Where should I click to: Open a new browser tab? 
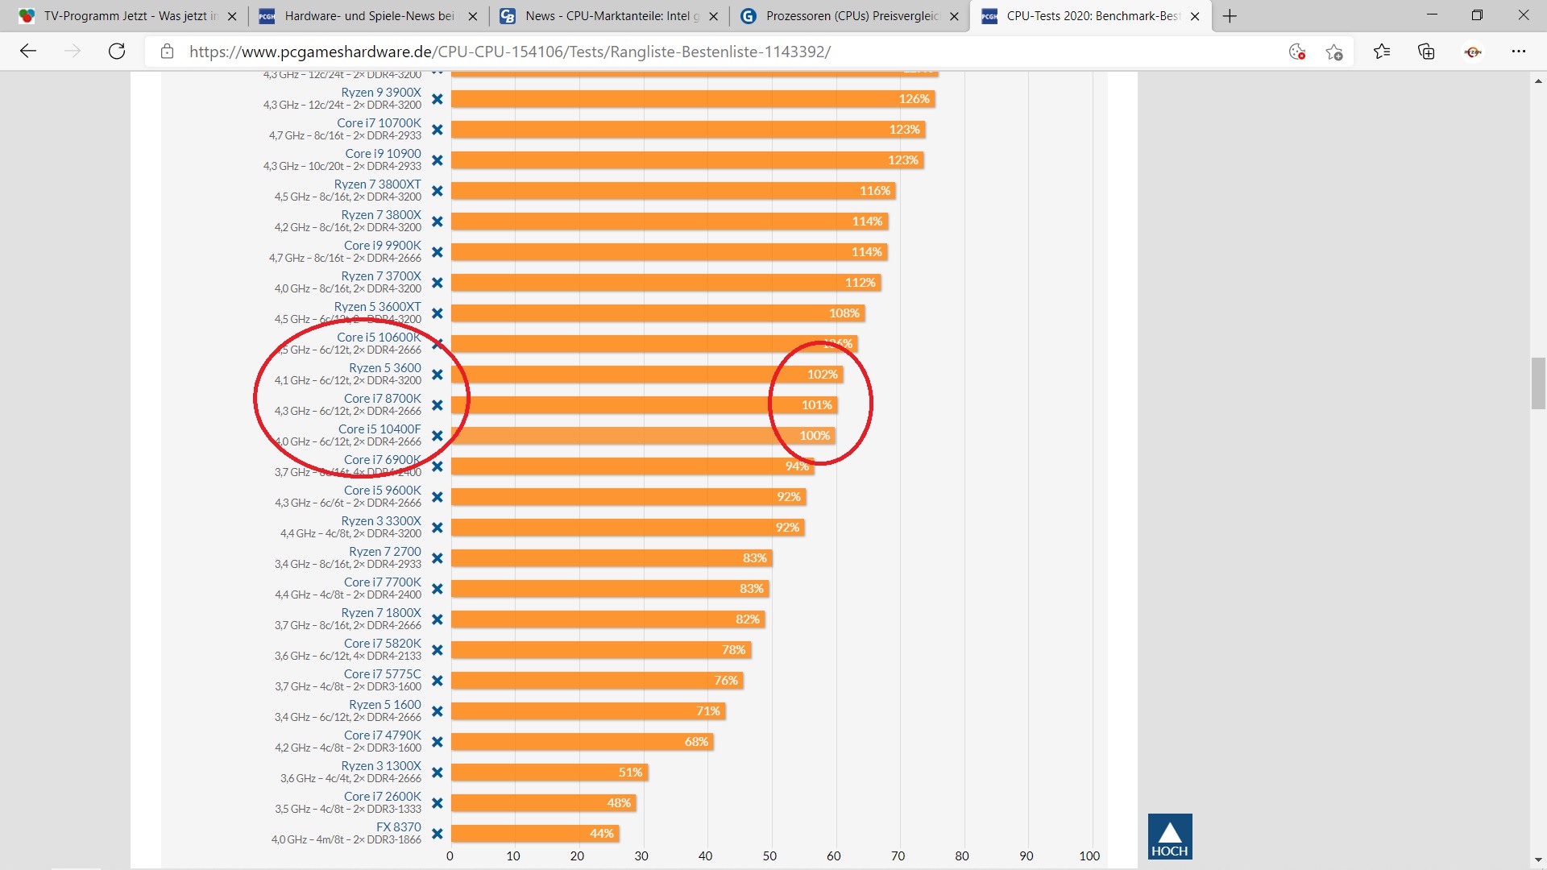click(x=1230, y=16)
